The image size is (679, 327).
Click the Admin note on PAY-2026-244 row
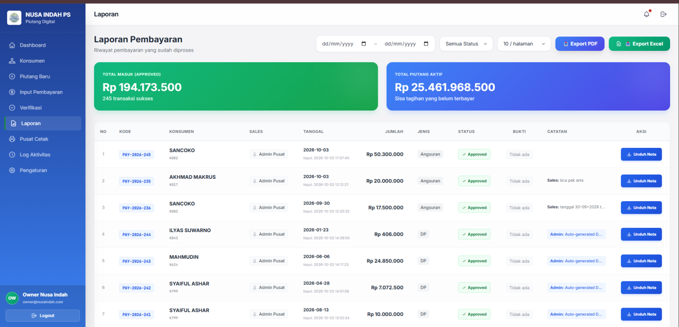(576, 234)
